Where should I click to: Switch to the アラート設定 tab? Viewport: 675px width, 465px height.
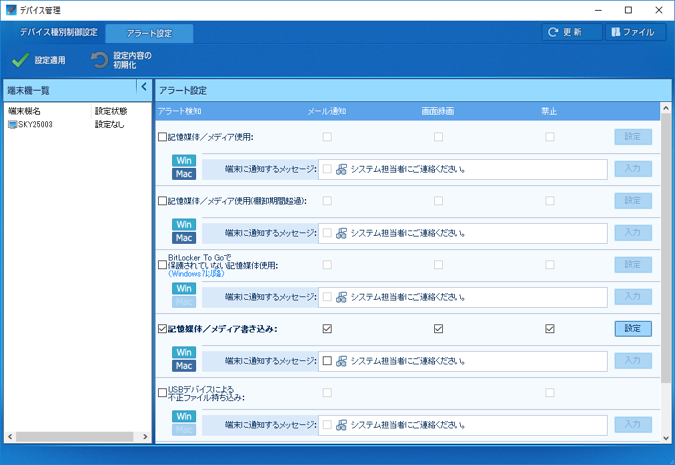coord(149,33)
